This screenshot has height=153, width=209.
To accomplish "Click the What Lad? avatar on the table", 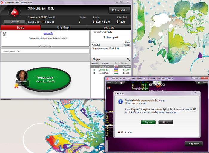I will pos(22,76).
